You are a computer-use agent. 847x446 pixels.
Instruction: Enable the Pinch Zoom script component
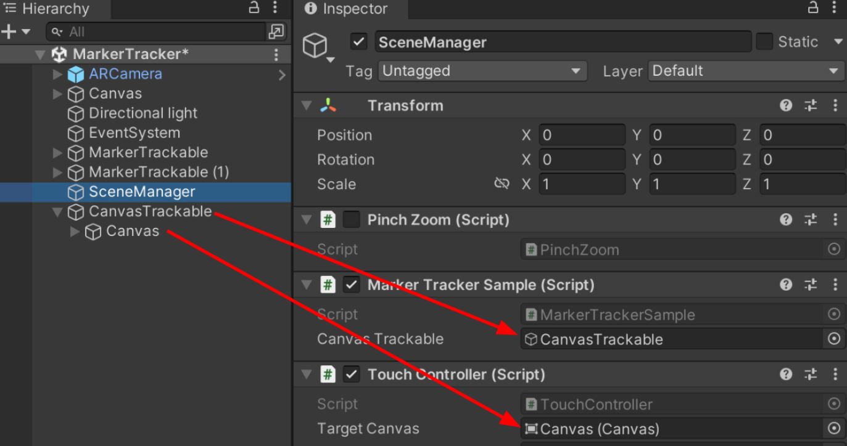point(352,220)
